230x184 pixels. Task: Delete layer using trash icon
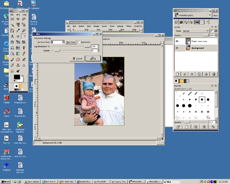(214, 74)
